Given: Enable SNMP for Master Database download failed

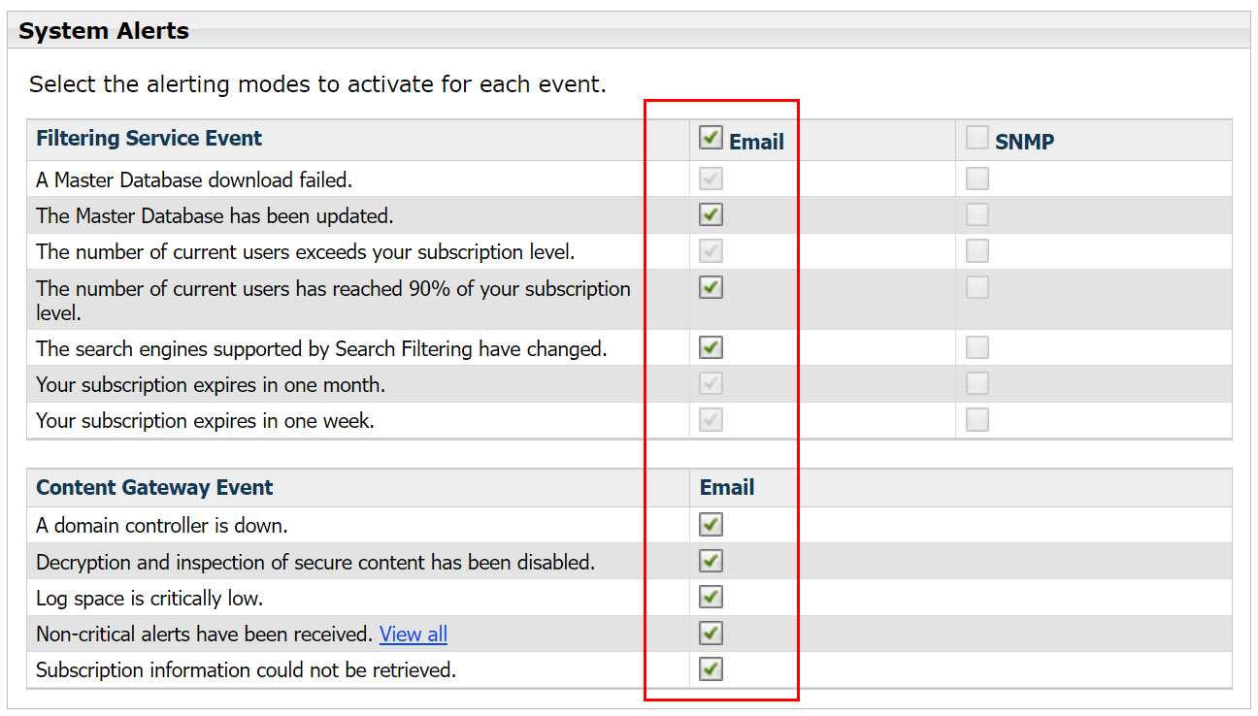Looking at the screenshot, I should click(977, 179).
